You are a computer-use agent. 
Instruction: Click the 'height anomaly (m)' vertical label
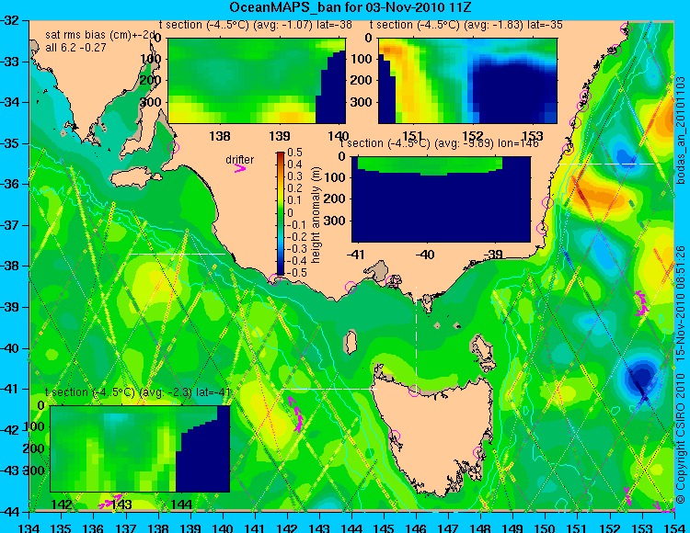point(315,215)
